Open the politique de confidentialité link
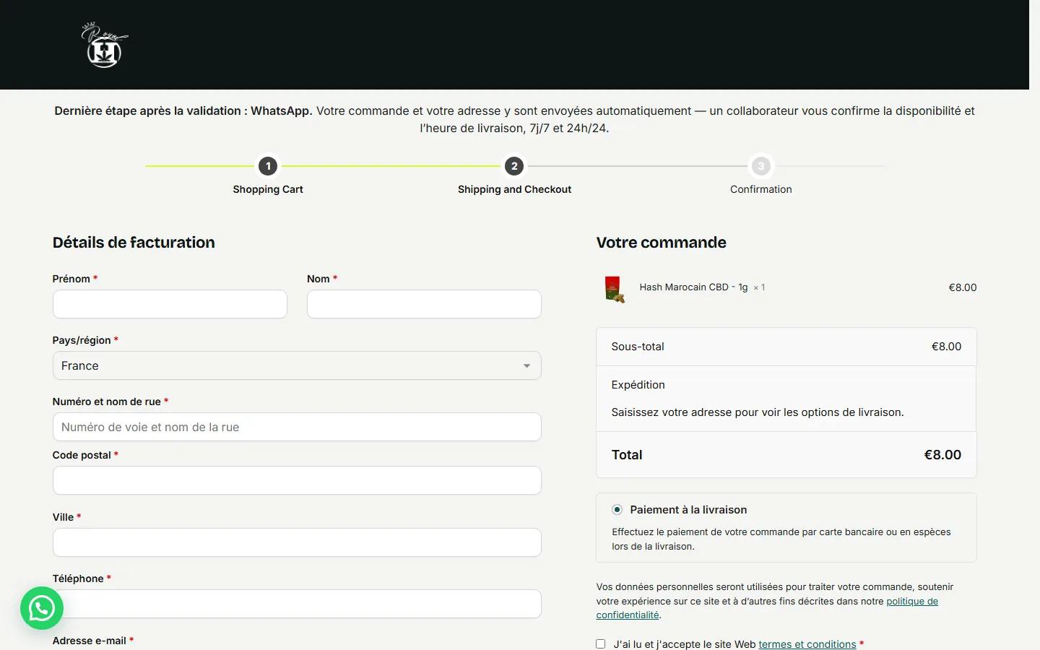Viewport: 1040px width, 650px height. pos(767,608)
